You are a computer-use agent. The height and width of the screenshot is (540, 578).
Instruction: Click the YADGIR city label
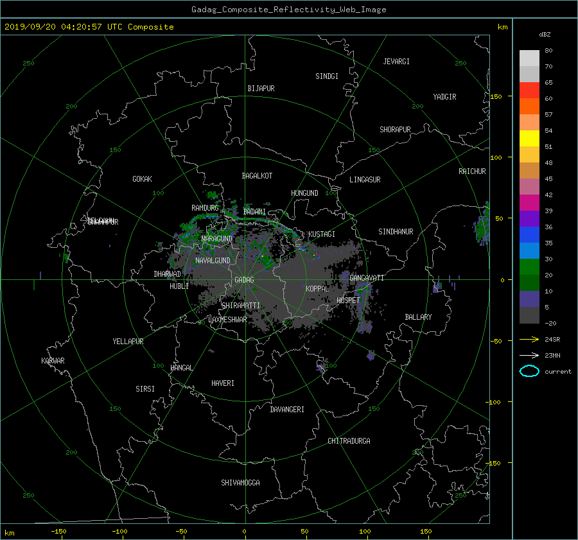pyautogui.click(x=444, y=97)
